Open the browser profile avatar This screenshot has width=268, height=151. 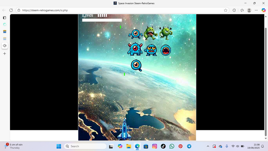[x=249, y=10]
